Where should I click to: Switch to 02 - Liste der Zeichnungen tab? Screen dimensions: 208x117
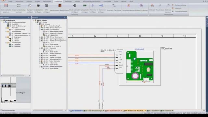click(x=94, y=110)
